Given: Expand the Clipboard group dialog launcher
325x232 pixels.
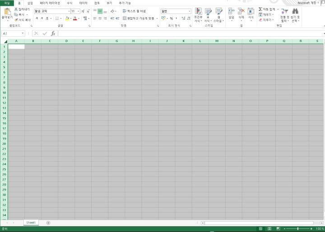Looking at the screenshot, I should pos(32,26).
